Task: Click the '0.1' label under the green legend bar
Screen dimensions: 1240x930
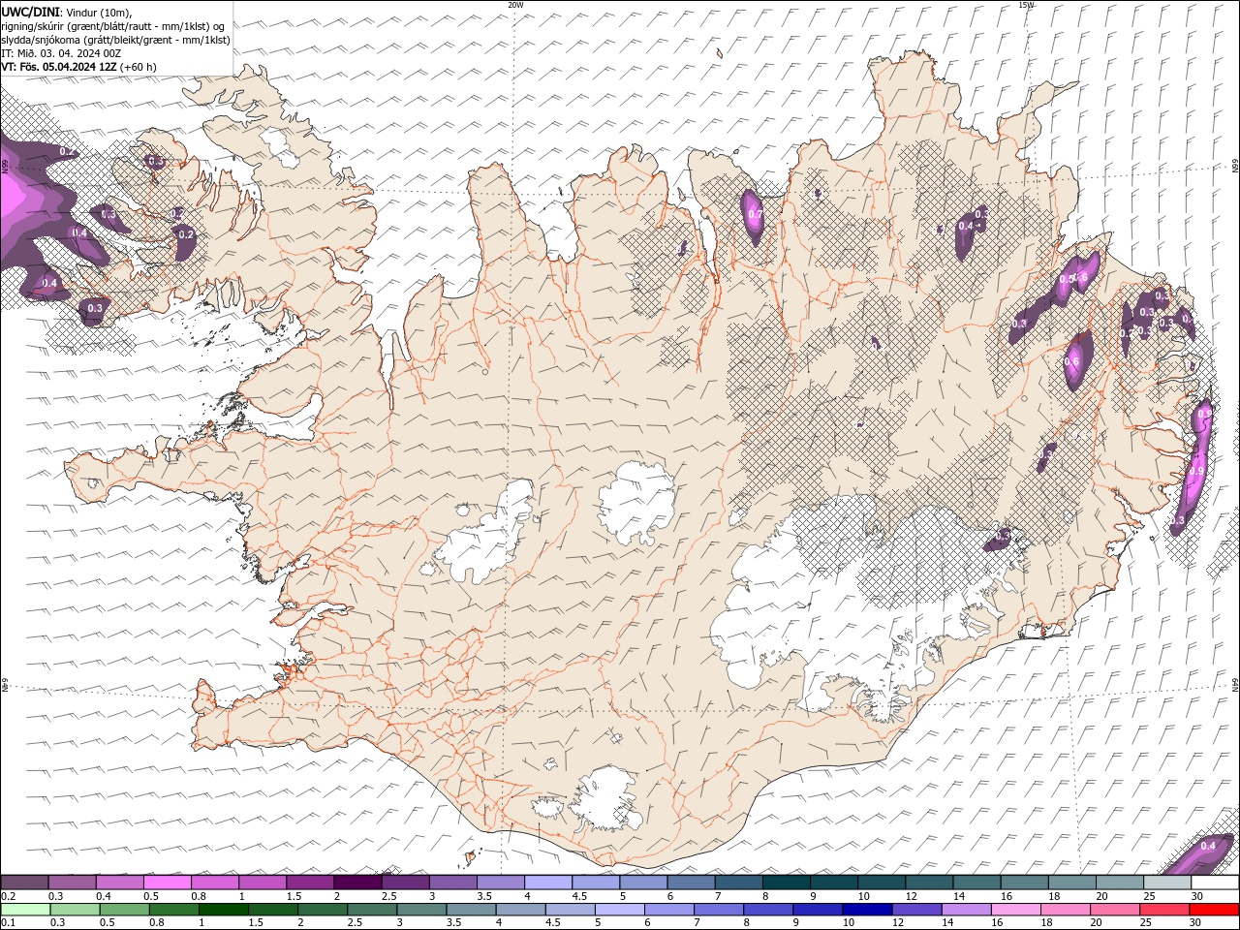Action: pos(8,922)
